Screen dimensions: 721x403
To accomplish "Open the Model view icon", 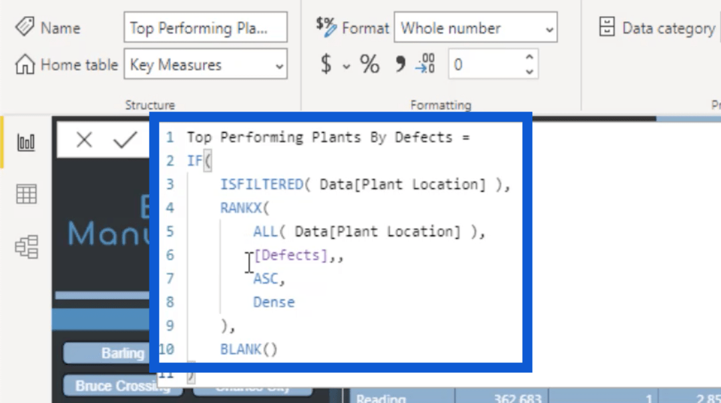I will click(x=26, y=247).
